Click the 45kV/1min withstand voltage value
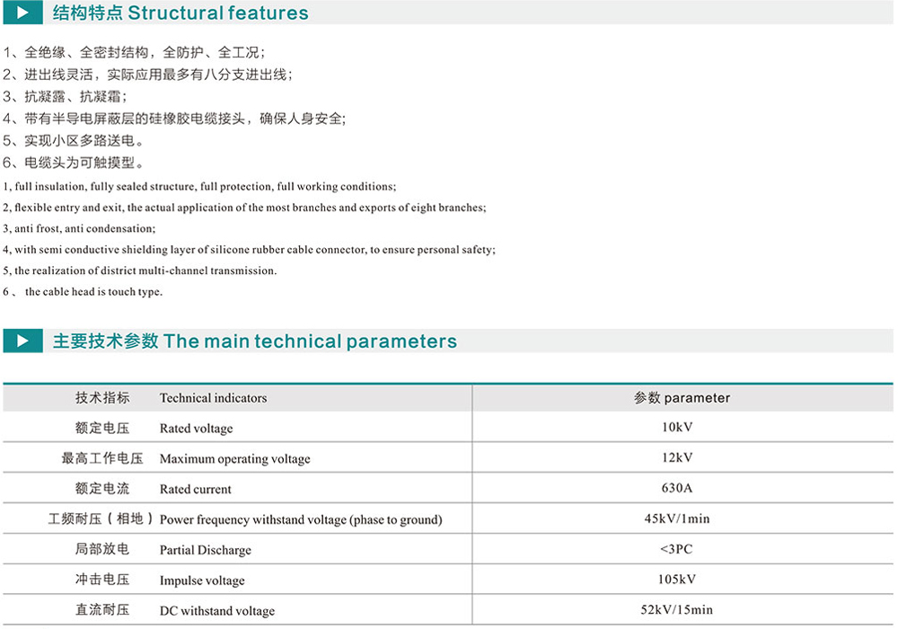This screenshot has width=898, height=629. click(676, 518)
